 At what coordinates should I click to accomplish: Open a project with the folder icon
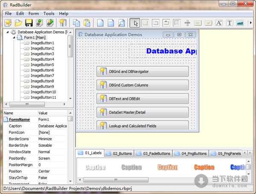coord(18,23)
